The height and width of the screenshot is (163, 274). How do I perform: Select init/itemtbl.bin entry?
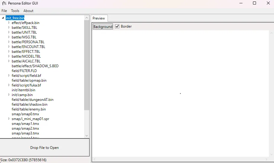pos(23,90)
